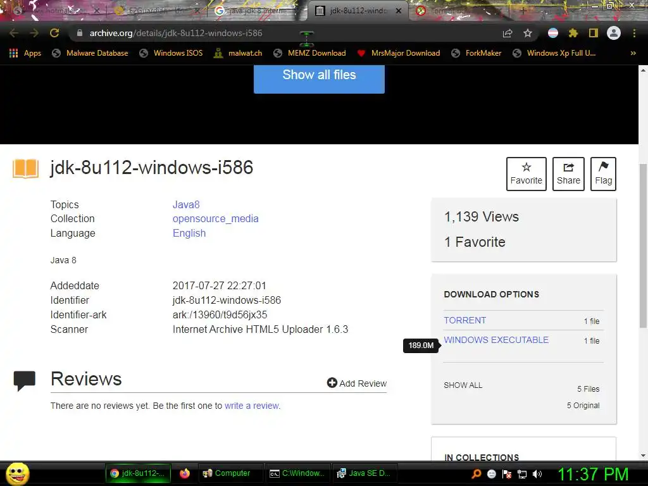
Task: Switch to the C:\Window command prompt taskbar button
Action: 297,473
